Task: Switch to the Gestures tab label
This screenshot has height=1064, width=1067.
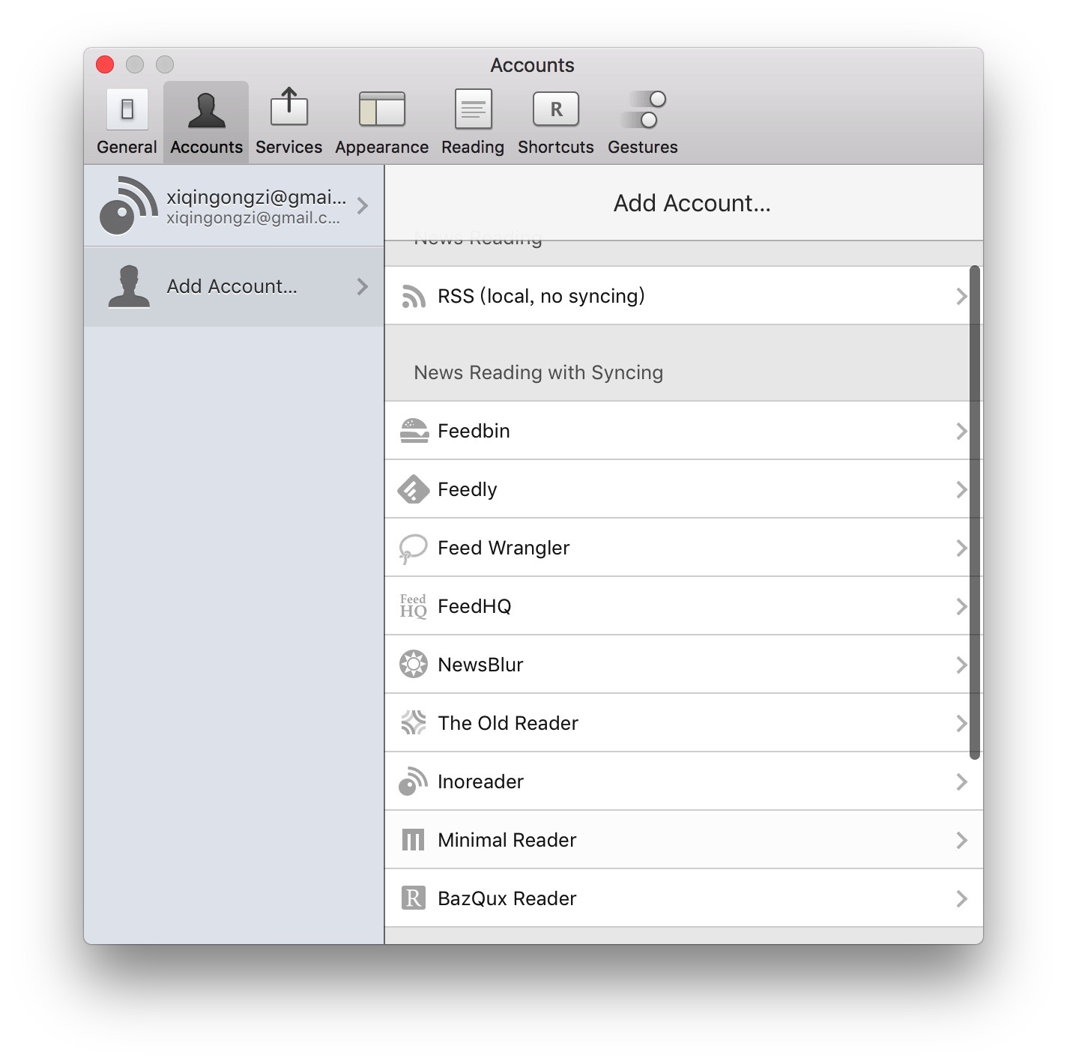Action: point(643,147)
